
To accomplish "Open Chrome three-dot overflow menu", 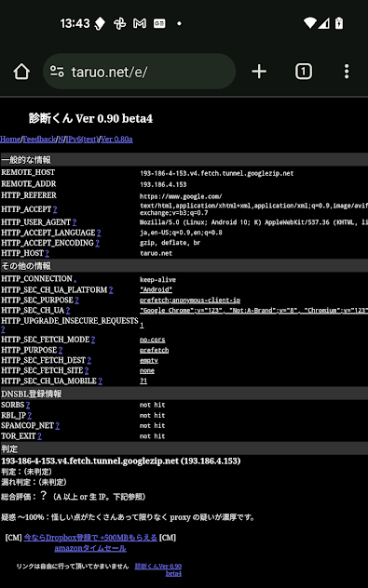I will click(347, 72).
